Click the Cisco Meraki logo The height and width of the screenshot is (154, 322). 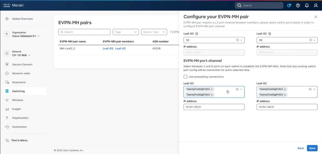pyautogui.click(x=13, y=5)
